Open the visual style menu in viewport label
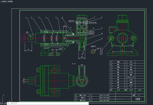Viewport: 153px width, 105px height. [9, 1]
